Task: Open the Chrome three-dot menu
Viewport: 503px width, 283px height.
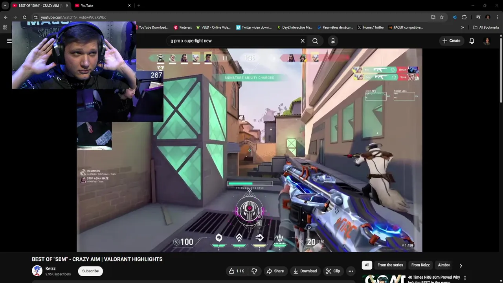Action: (x=497, y=17)
